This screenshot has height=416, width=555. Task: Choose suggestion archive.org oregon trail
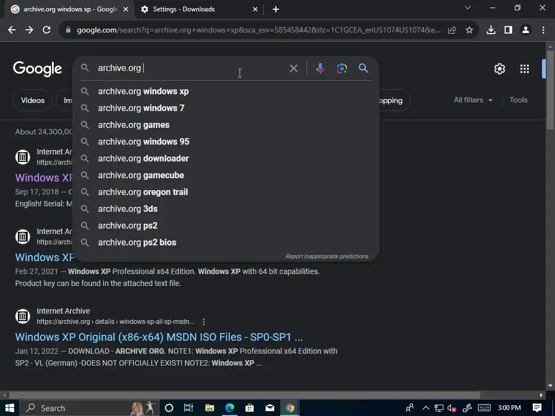[x=225, y=192]
